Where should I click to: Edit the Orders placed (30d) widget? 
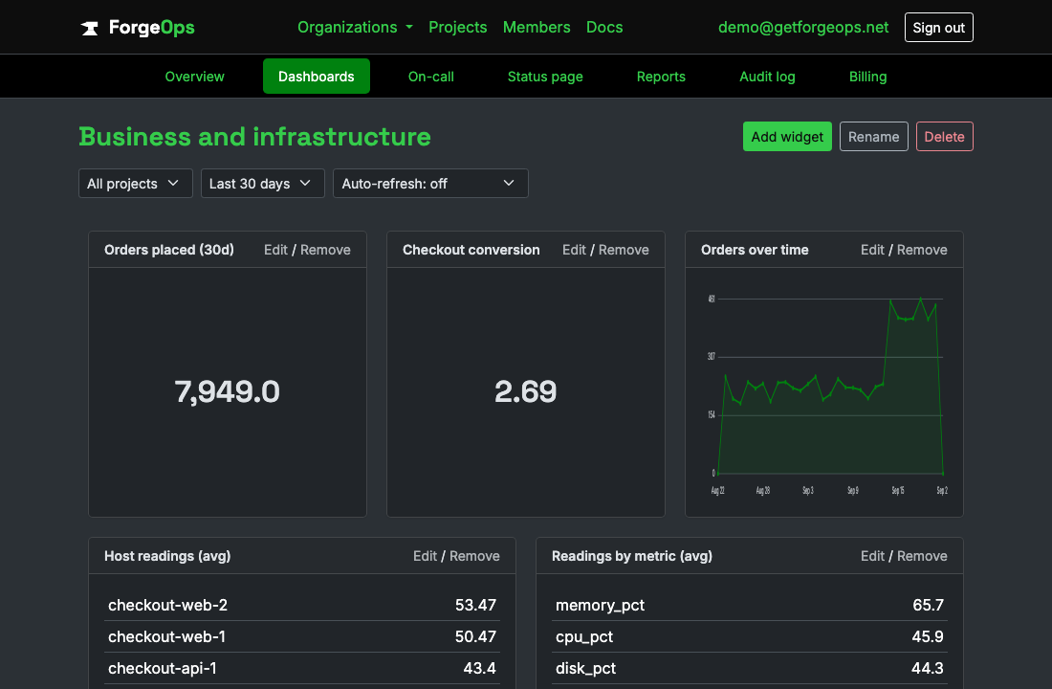(275, 250)
